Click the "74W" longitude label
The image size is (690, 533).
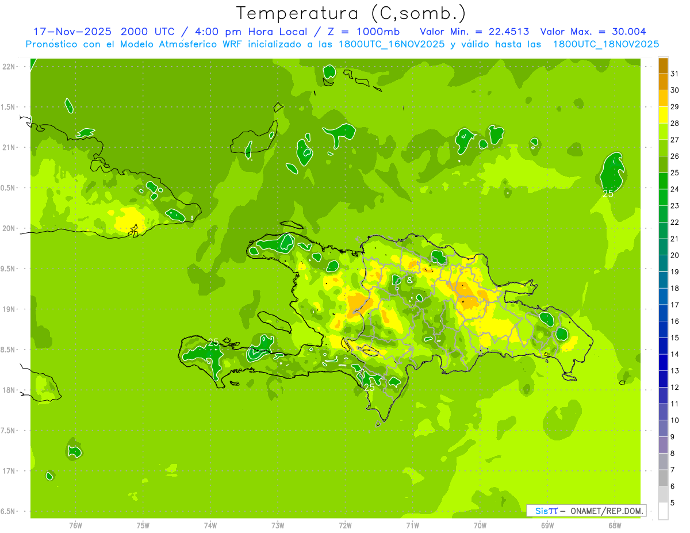210,526
